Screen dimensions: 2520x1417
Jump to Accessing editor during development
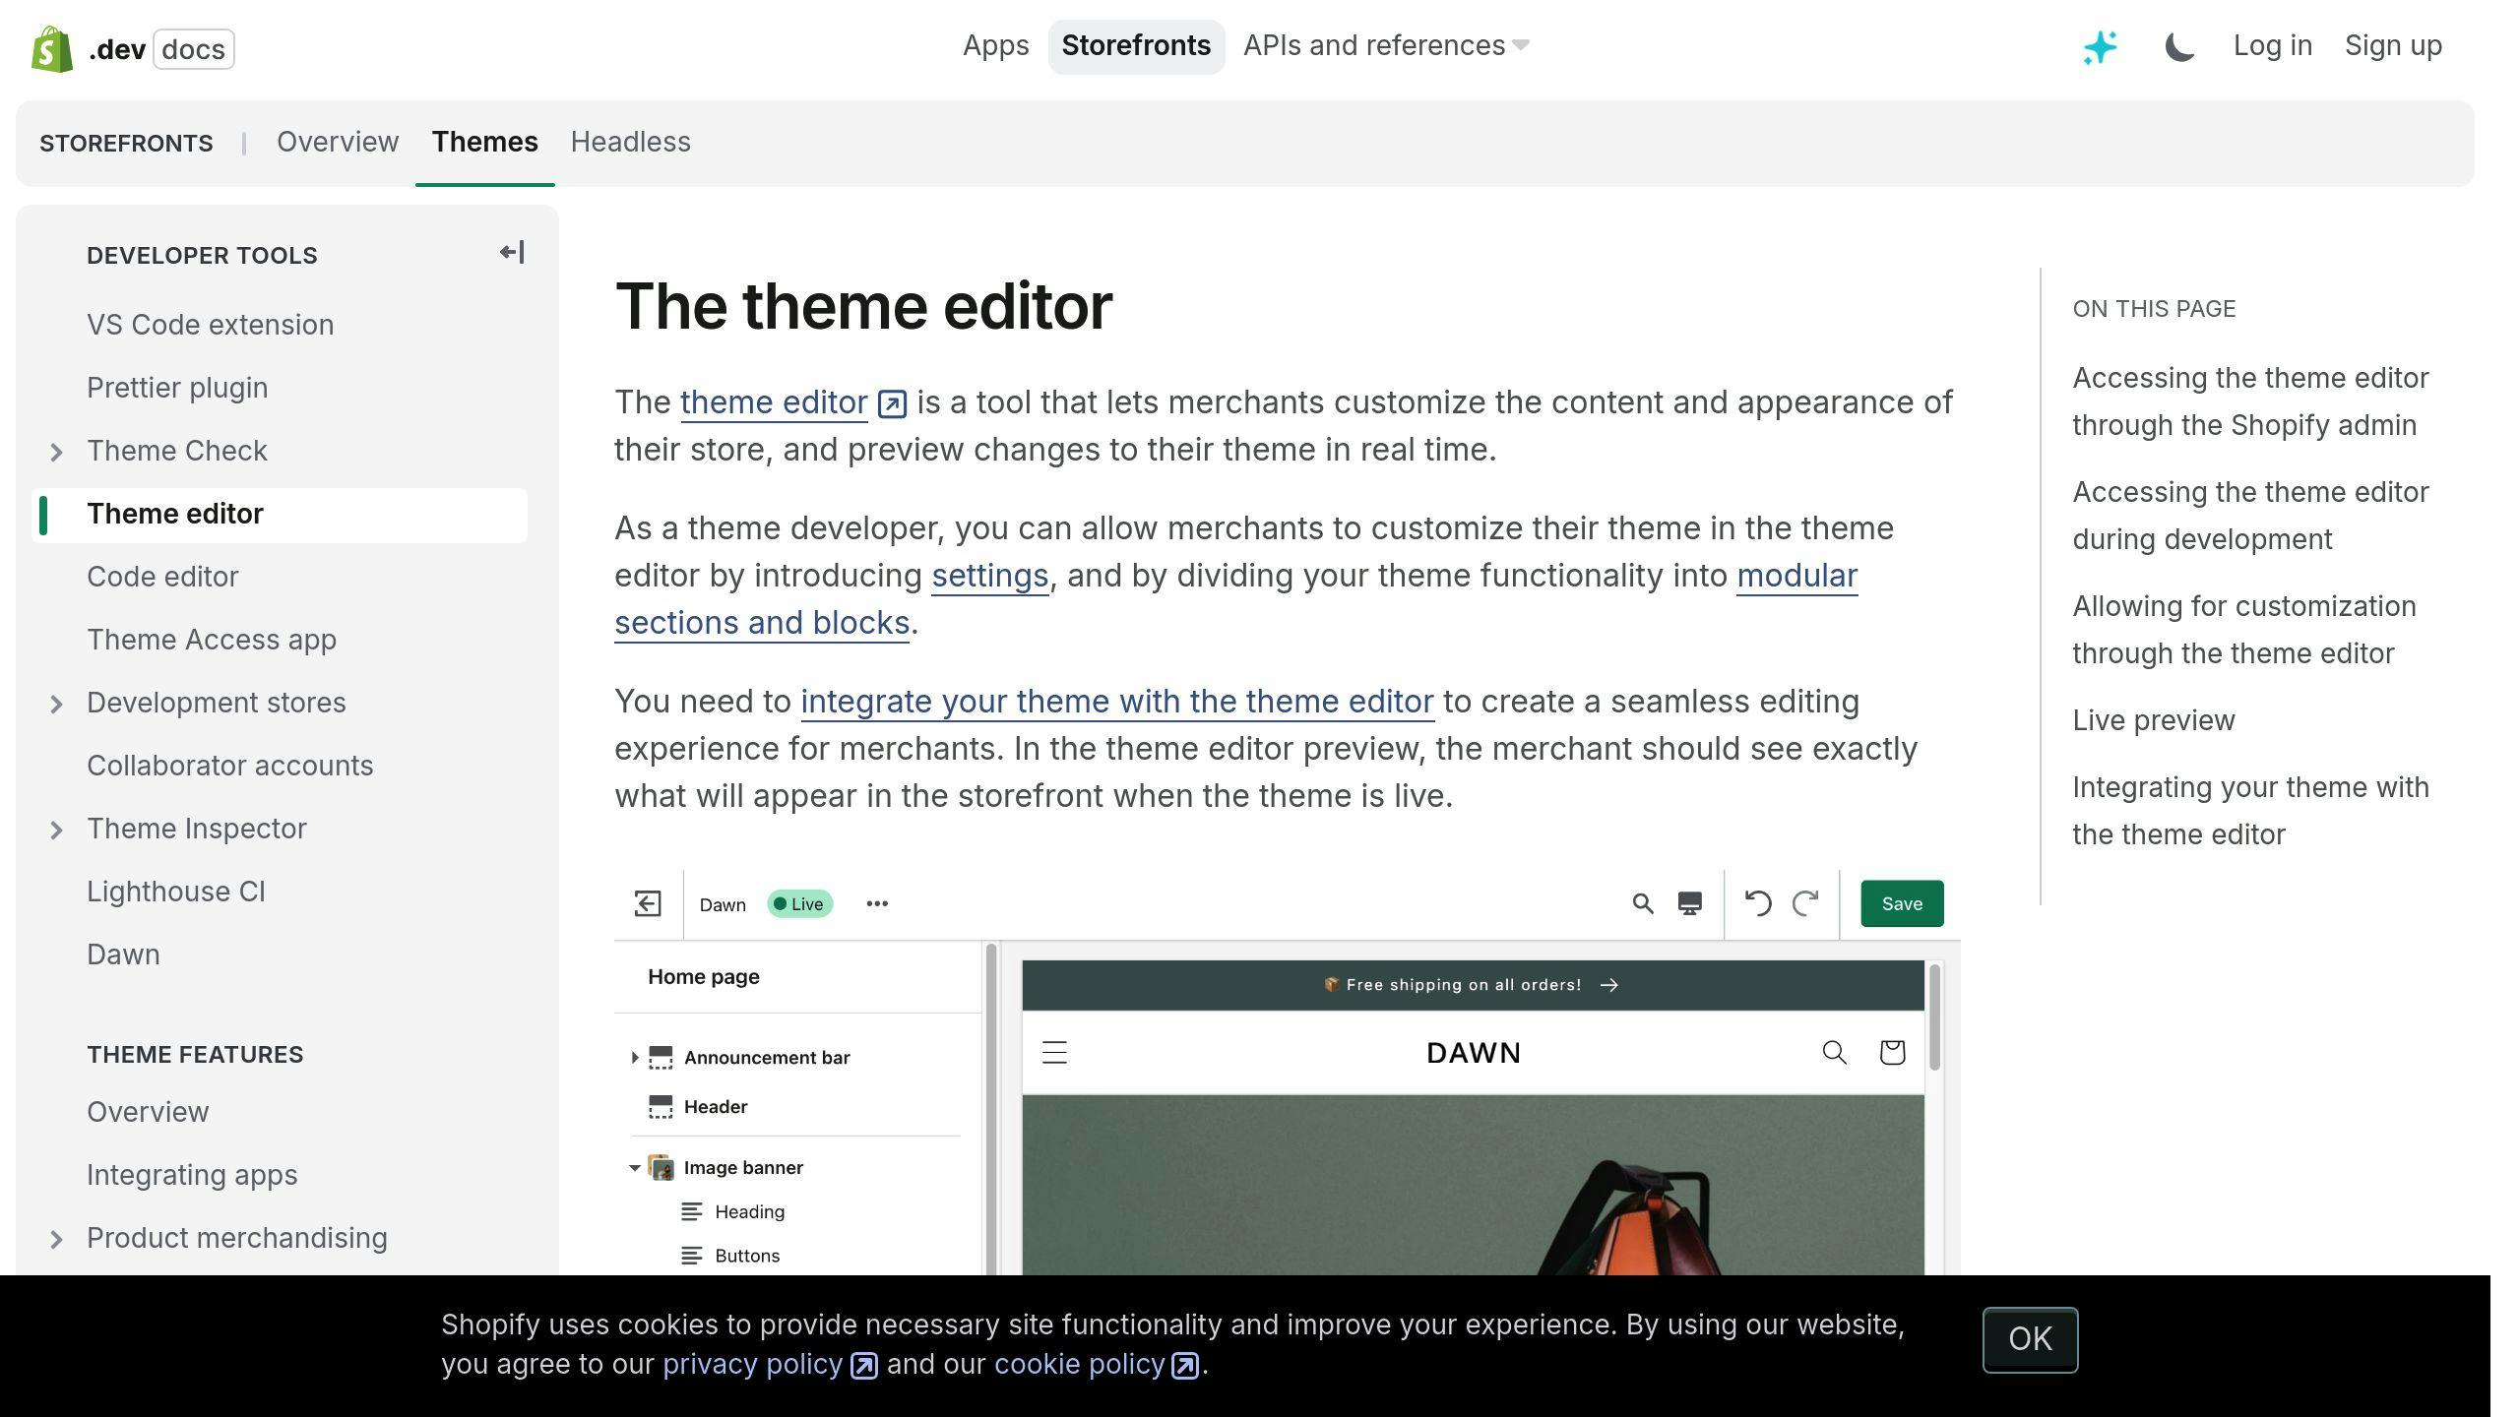click(x=2250, y=516)
